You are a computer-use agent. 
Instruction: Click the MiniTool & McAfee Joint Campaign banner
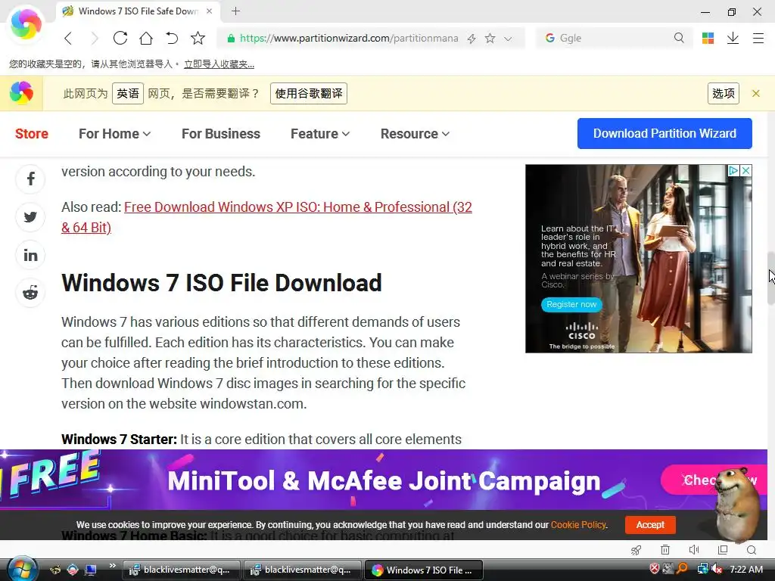click(x=384, y=480)
